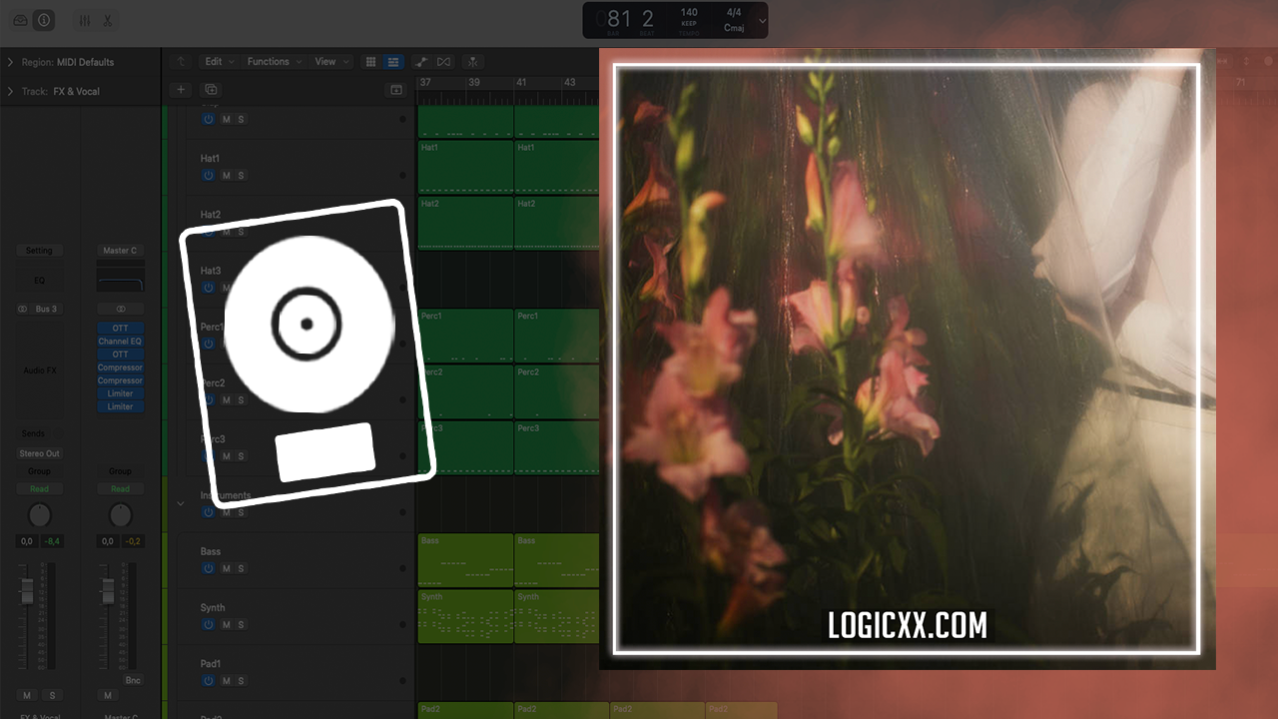Open Editors with the scissors icon
The width and height of the screenshot is (1278, 719).
pyautogui.click(x=108, y=20)
